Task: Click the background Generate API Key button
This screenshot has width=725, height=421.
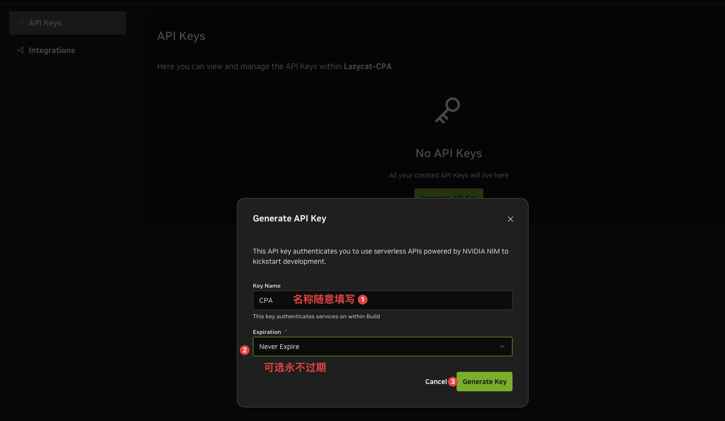Action: pyautogui.click(x=449, y=194)
